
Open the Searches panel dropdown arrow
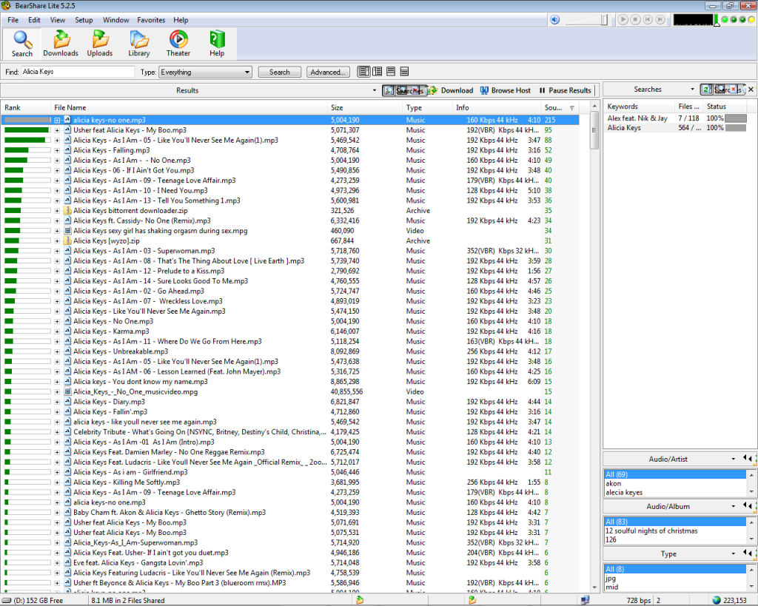click(692, 90)
